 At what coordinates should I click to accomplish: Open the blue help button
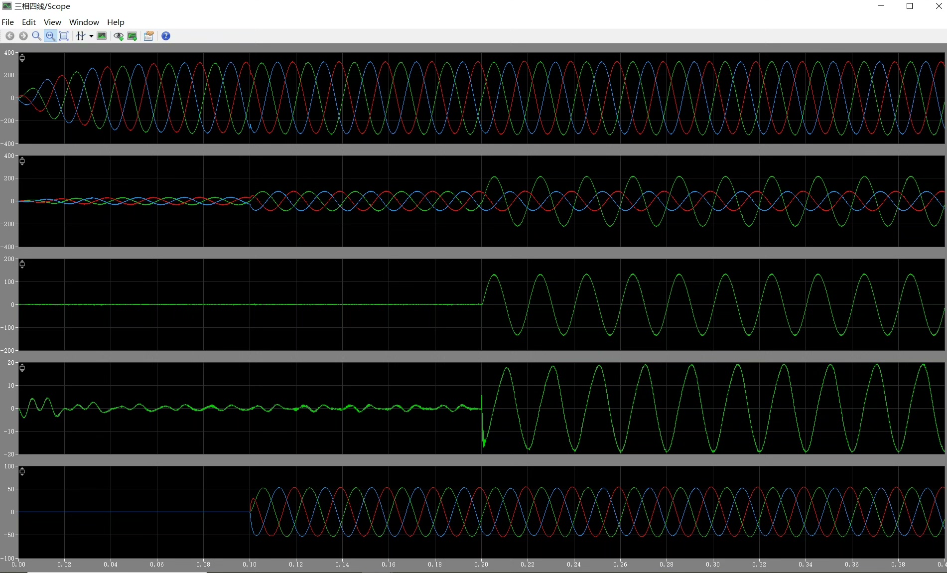166,36
